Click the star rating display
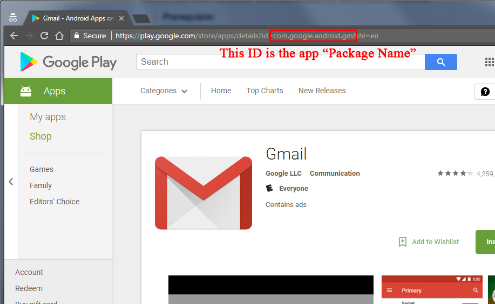The height and width of the screenshot is (304, 495). pyautogui.click(x=455, y=173)
